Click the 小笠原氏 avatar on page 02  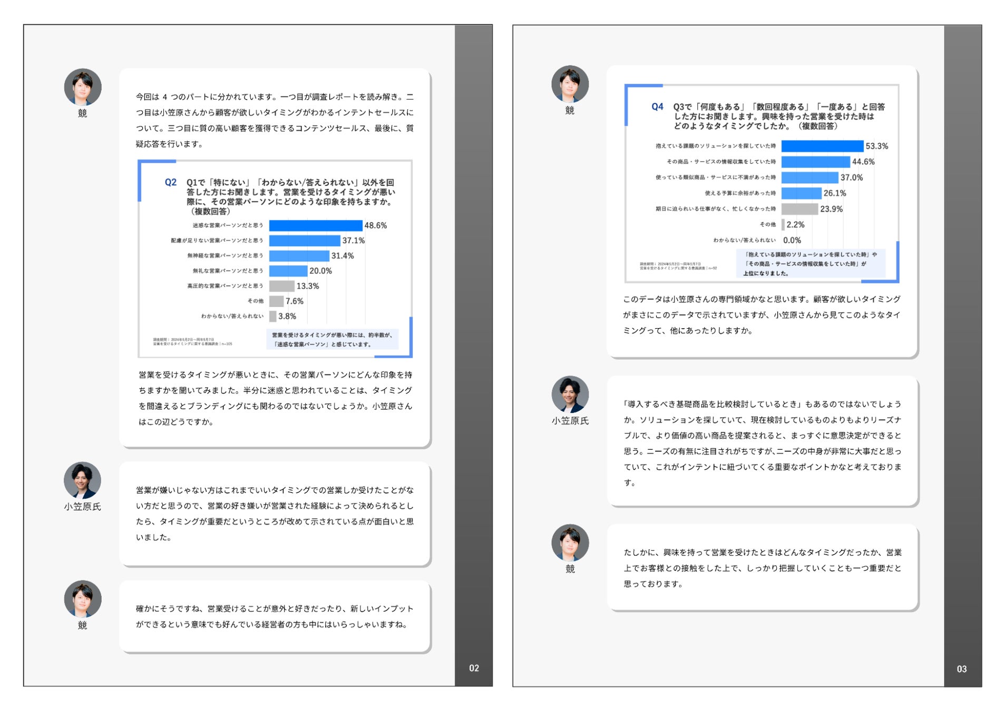(83, 480)
